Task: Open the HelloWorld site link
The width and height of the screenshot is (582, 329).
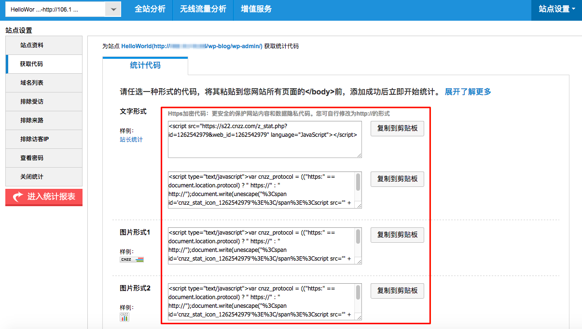Action: coord(192,46)
